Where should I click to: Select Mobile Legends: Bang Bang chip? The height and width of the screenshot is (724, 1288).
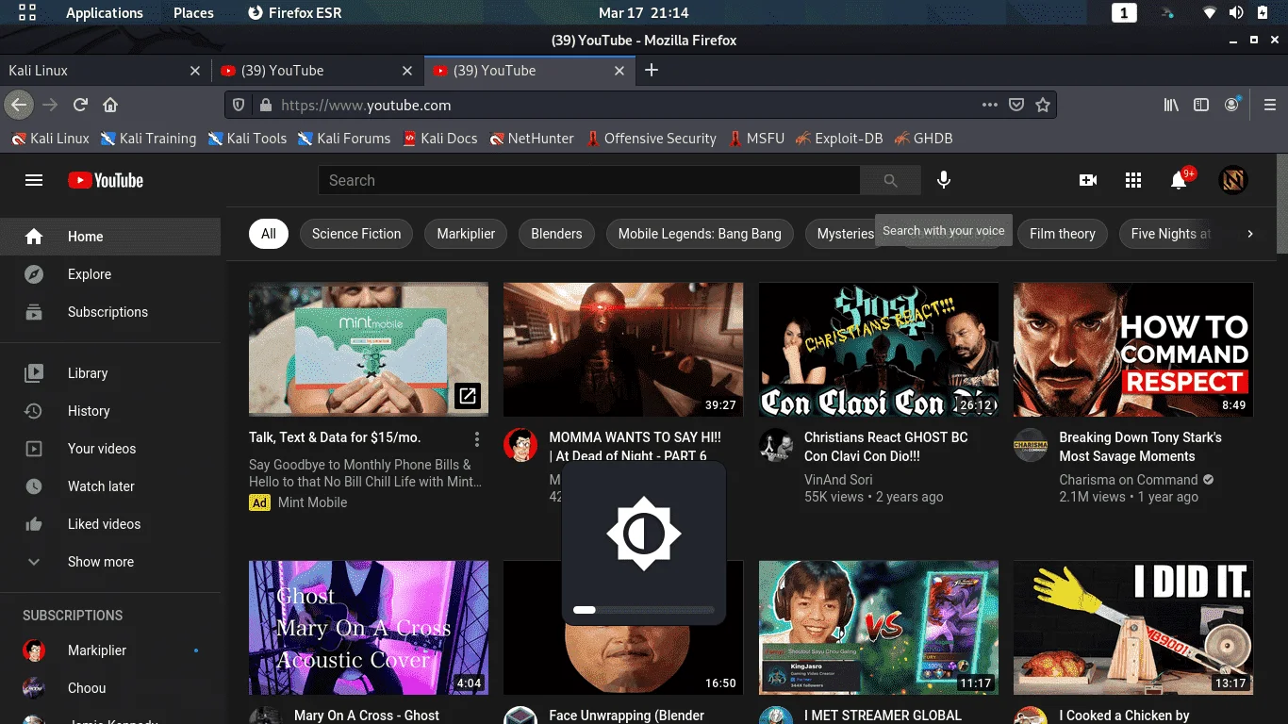700,234
